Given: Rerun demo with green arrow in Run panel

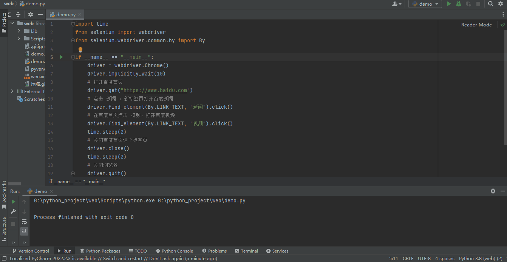Looking at the screenshot, I should 13,202.
